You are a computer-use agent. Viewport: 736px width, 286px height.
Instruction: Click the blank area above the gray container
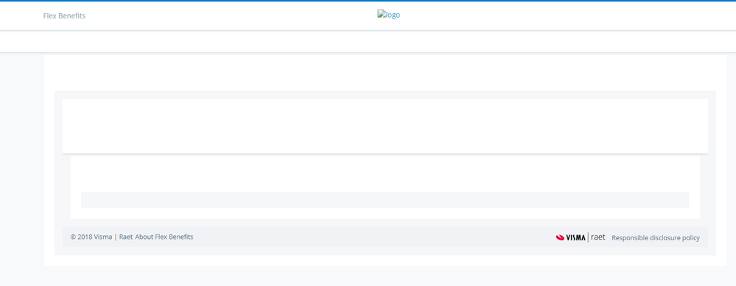385,73
